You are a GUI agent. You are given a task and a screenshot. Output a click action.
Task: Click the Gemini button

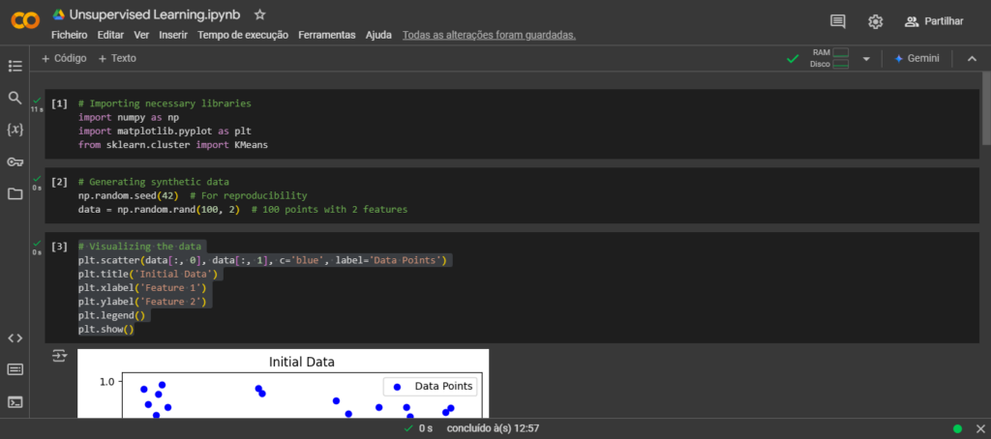pyautogui.click(x=916, y=58)
